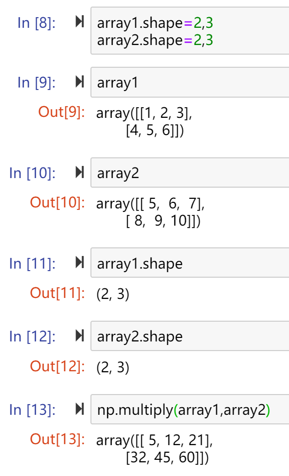The image size is (289, 476).
Task: Select the In [8] prompt label
Action: pyautogui.click(x=37, y=23)
